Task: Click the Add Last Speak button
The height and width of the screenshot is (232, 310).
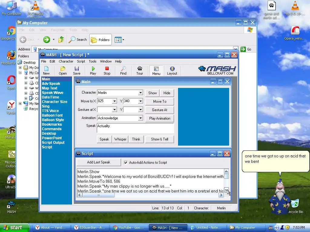Action: click(x=99, y=162)
